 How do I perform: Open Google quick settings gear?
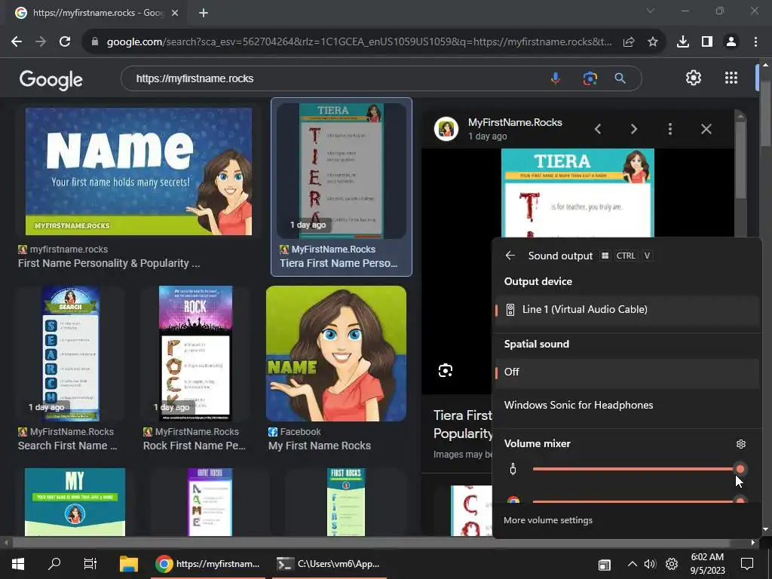pos(694,78)
